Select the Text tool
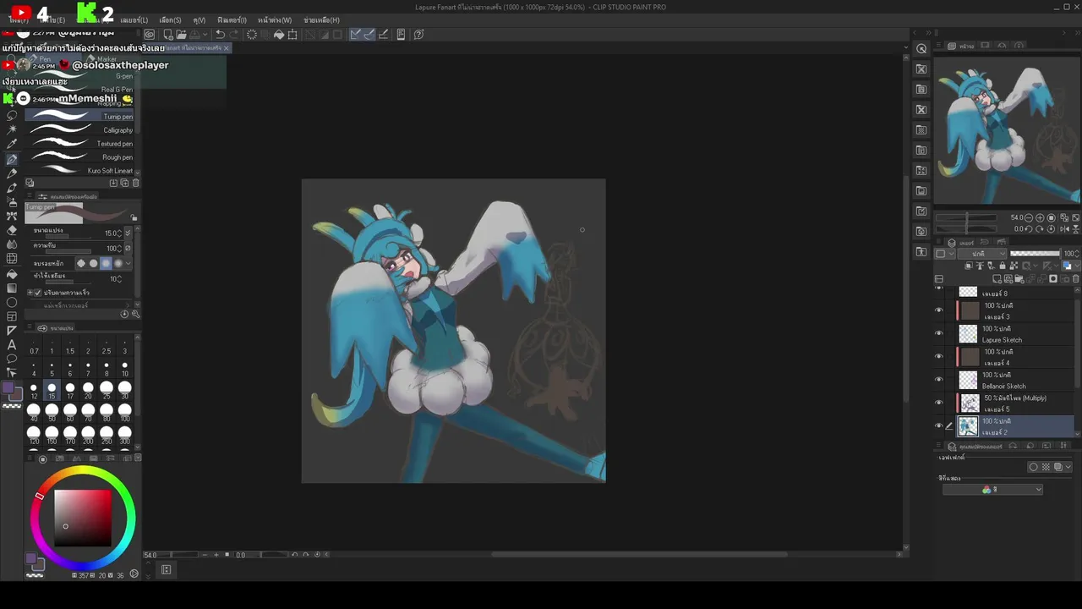 (x=12, y=344)
